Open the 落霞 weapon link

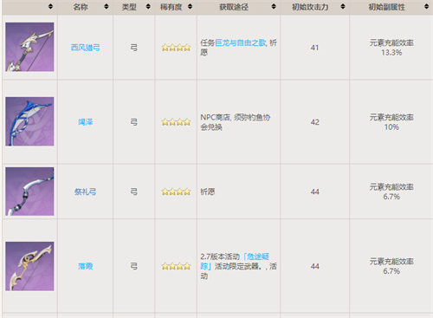pyautogui.click(x=85, y=266)
